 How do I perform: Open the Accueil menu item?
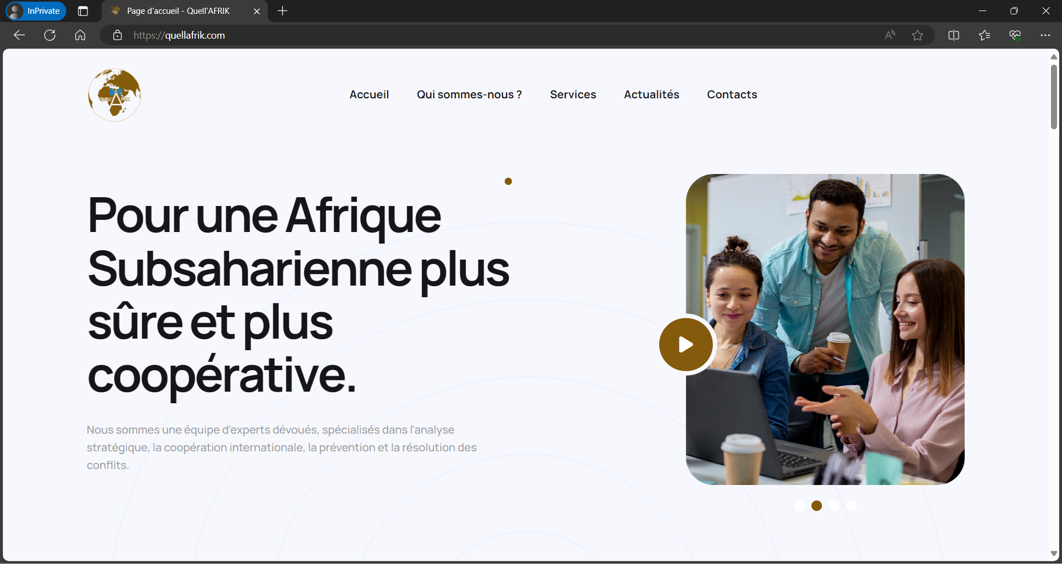coord(369,94)
